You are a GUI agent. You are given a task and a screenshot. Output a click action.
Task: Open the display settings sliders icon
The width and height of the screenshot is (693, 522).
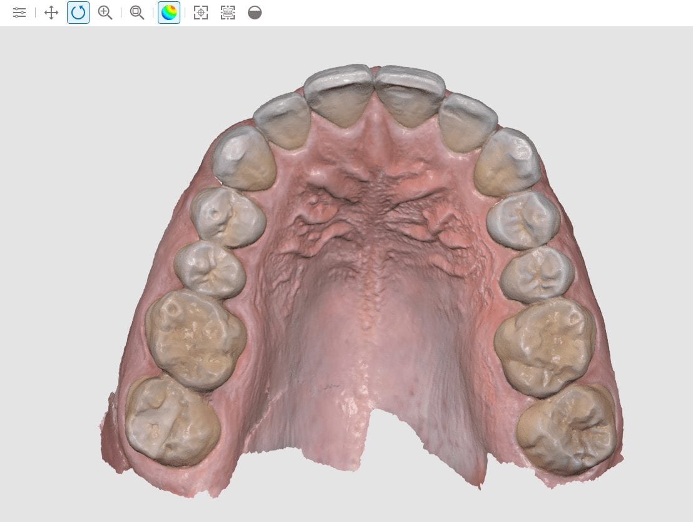[x=19, y=13]
